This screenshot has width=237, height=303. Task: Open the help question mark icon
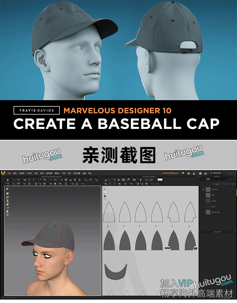[200, 173]
